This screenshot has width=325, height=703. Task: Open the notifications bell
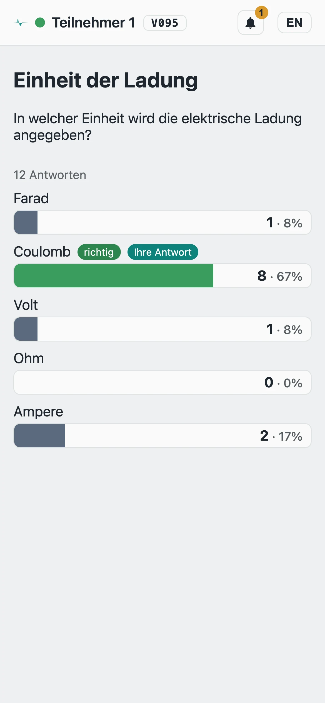251,23
